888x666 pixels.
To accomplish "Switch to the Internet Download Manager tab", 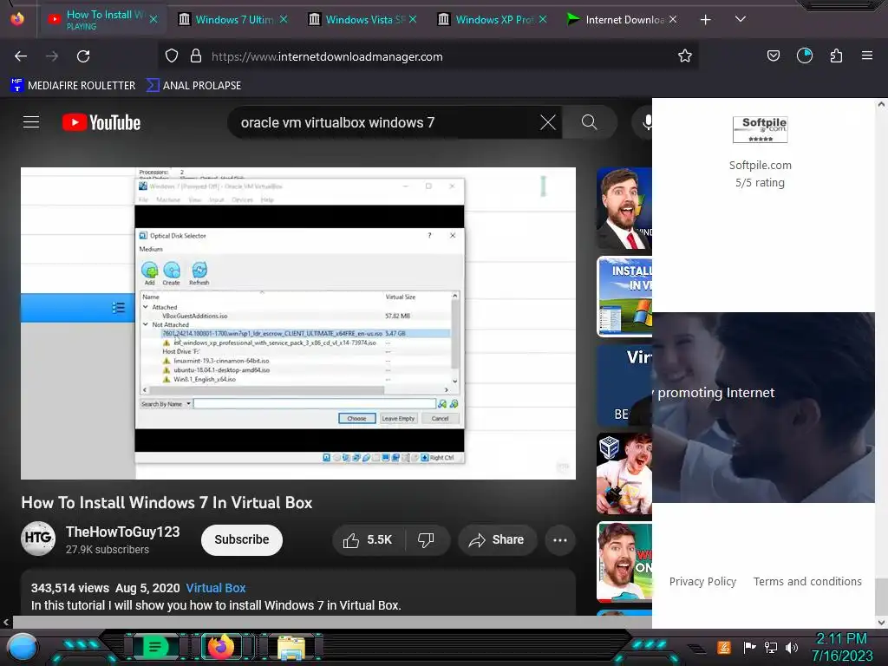I will (622, 19).
